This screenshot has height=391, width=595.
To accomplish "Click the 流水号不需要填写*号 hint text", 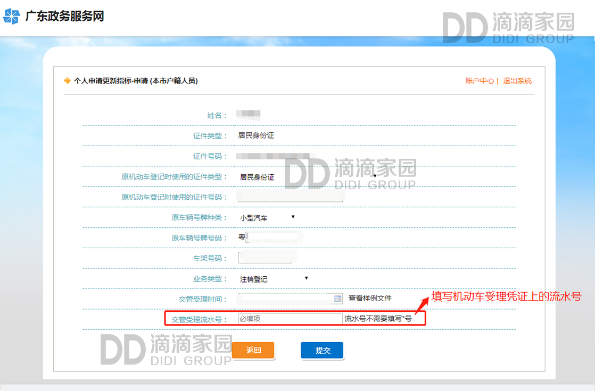I will point(377,319).
